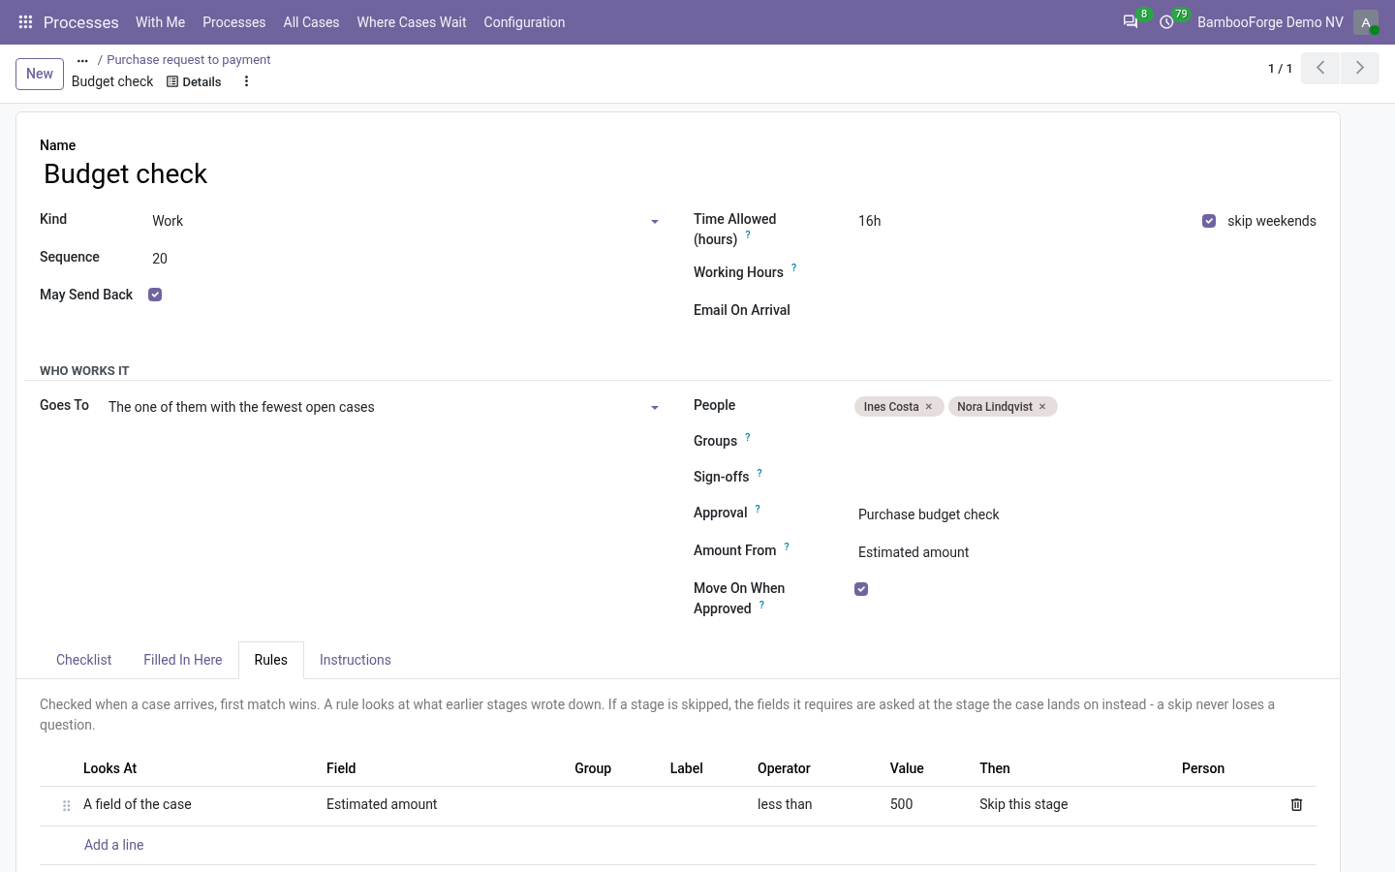Screen dimensions: 1395x872
Task: Toggle the May Send Back checkbox
Action: 155,295
